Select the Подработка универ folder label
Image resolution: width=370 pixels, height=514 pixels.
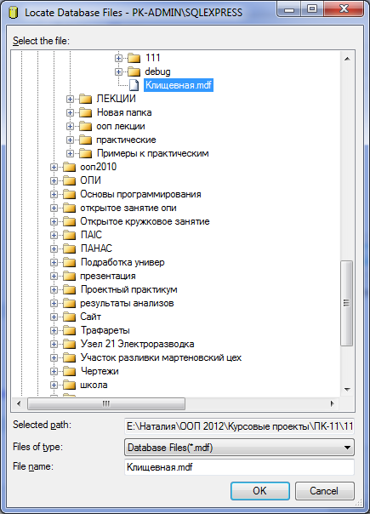click(x=122, y=263)
